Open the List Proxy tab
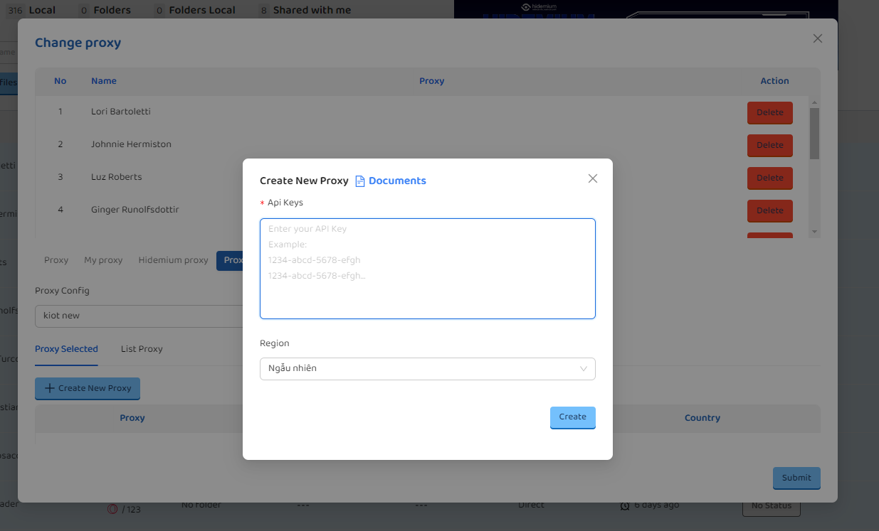 142,349
